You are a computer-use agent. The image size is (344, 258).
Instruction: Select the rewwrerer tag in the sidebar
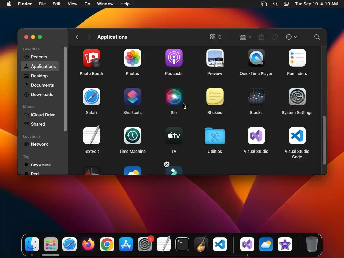click(x=40, y=165)
